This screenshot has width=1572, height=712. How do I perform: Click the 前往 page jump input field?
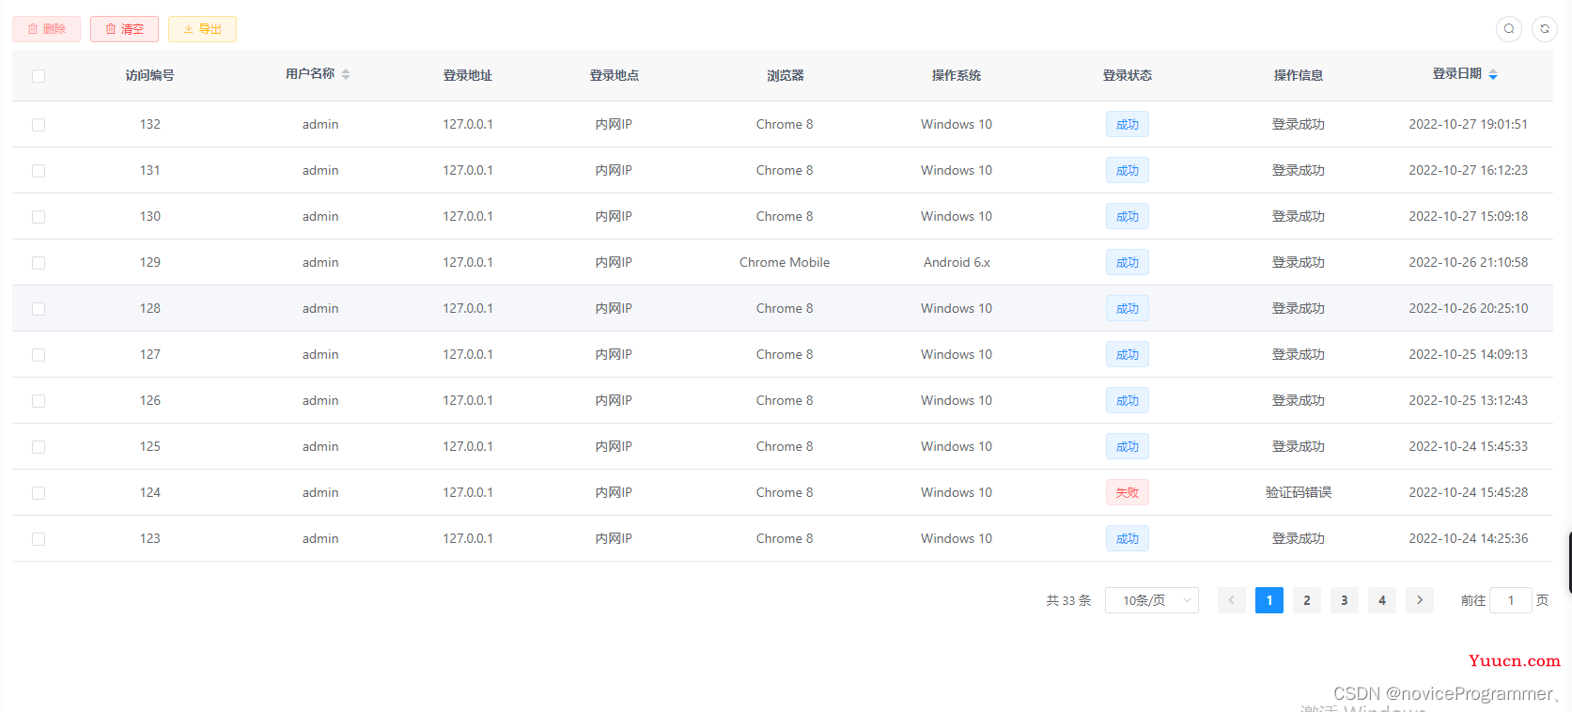pyautogui.click(x=1511, y=600)
